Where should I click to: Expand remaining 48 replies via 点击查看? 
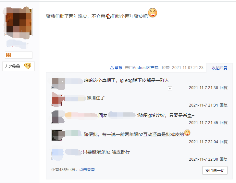87,170
